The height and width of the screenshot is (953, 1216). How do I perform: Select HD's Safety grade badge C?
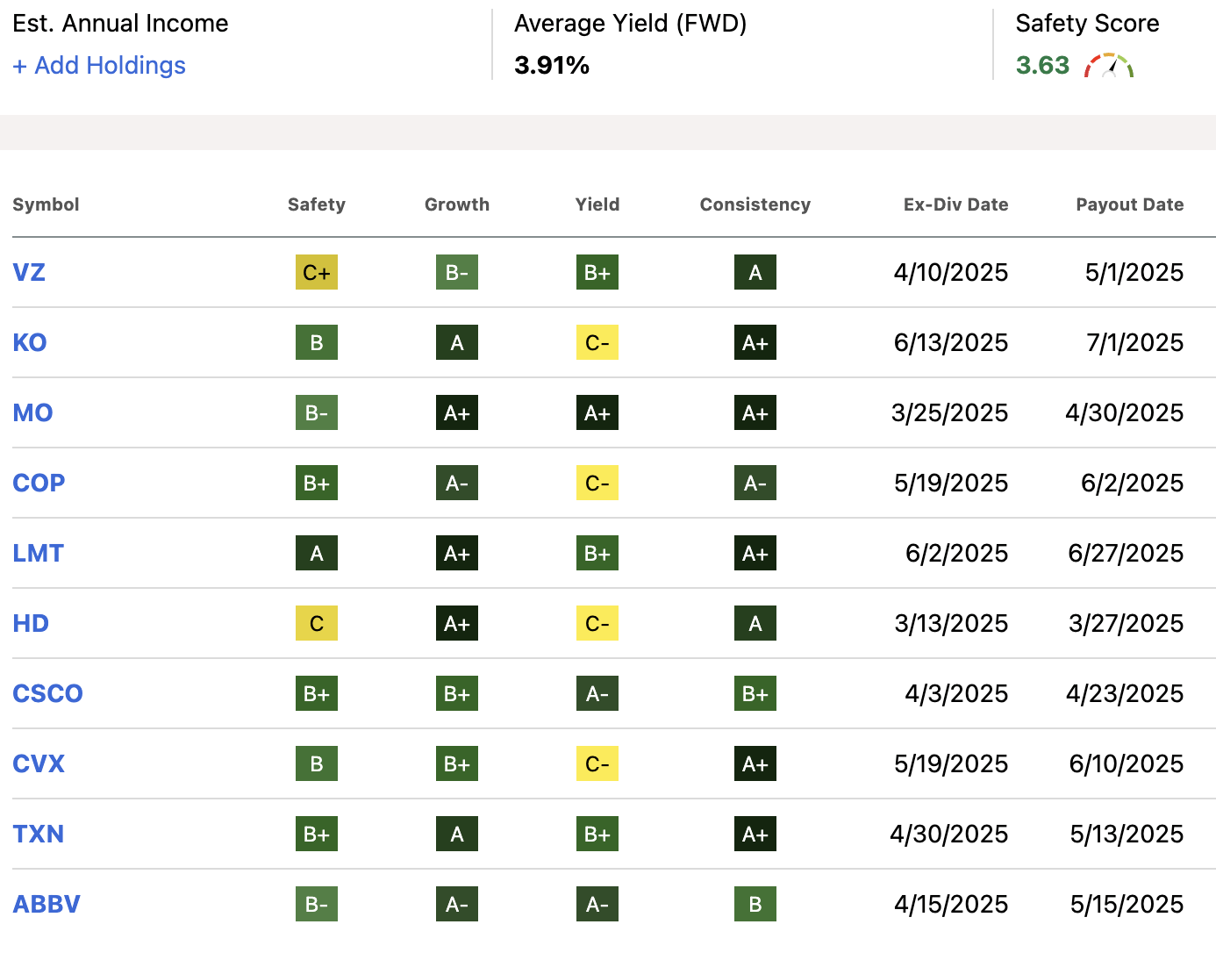pyautogui.click(x=316, y=623)
